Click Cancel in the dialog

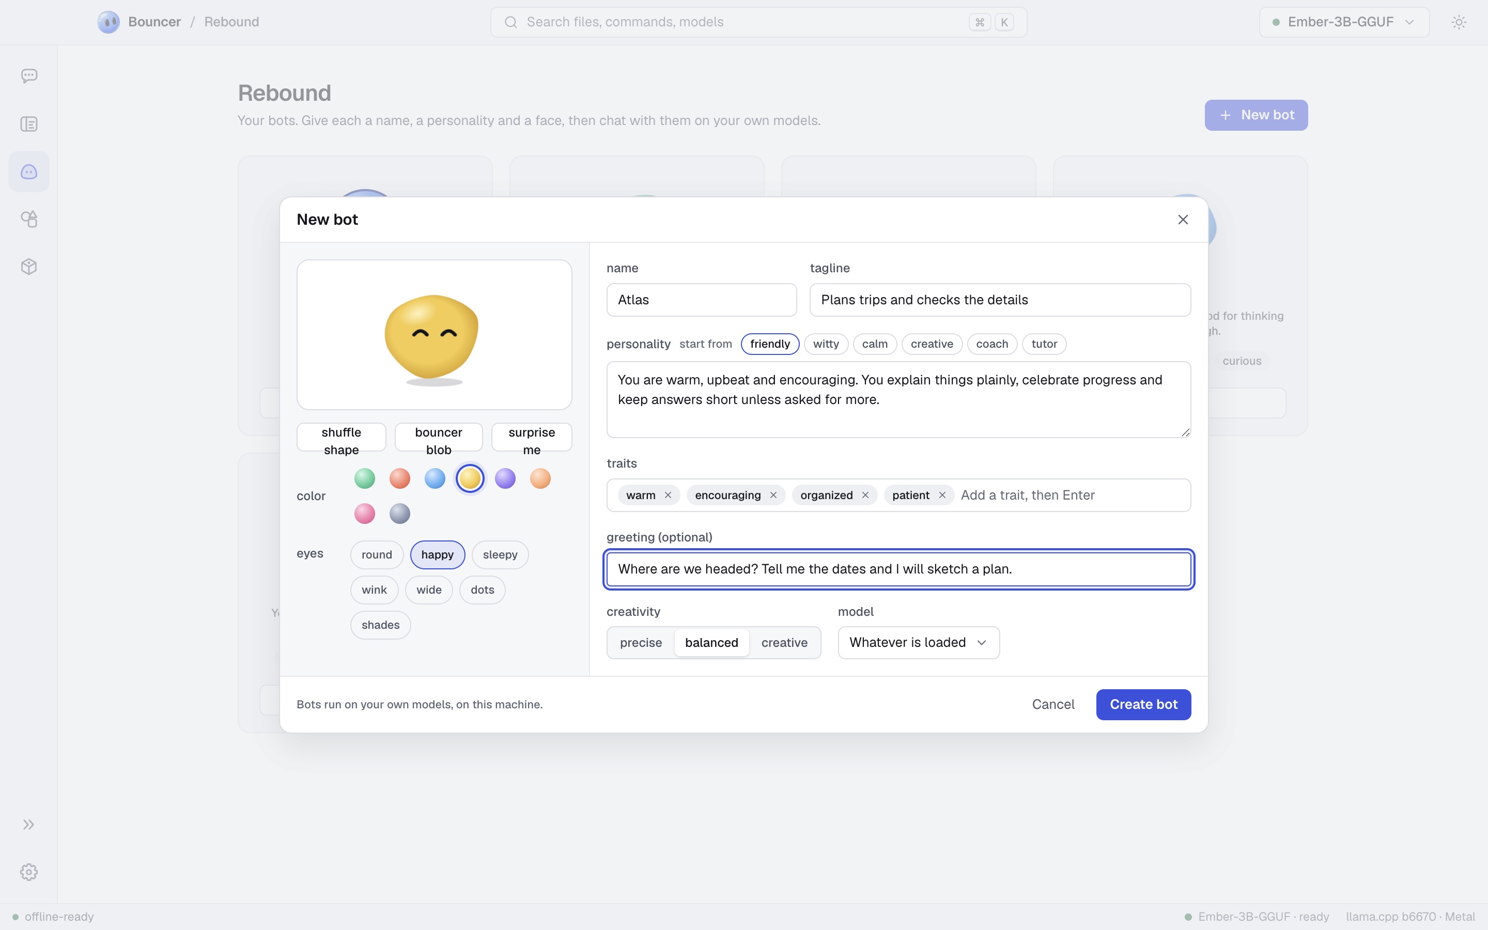(x=1052, y=704)
